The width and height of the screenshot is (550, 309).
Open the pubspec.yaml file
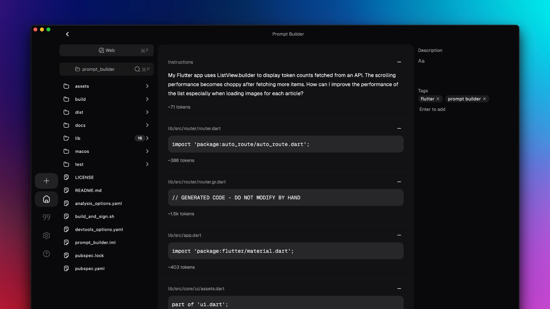click(90, 268)
